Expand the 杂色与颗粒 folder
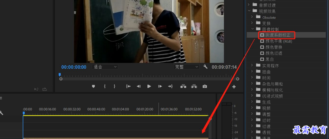 pos(252,84)
